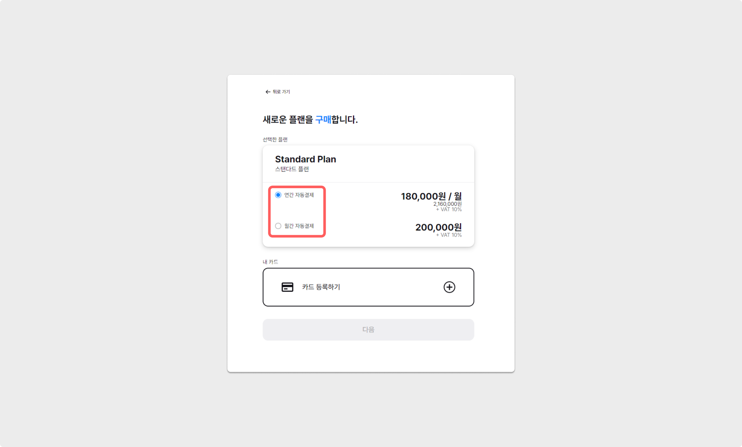Click the 2,160,000원 annual total
The image size is (742, 447).
tap(447, 204)
